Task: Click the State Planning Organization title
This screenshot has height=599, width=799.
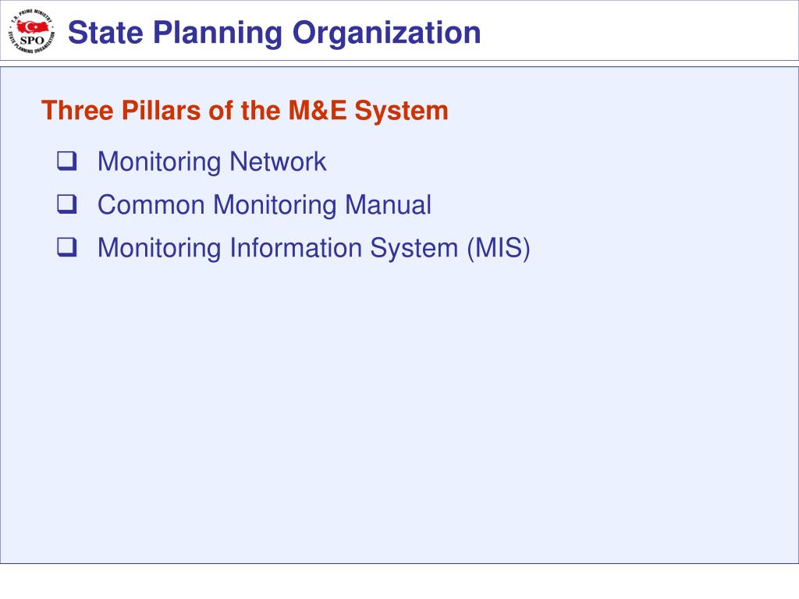Action: 274,33
